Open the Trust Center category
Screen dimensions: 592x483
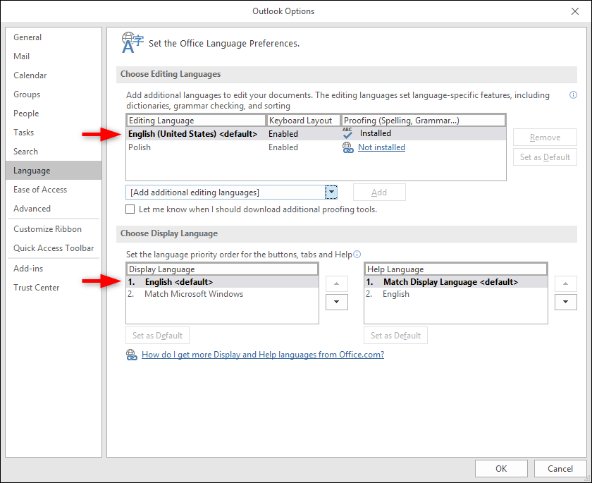pos(37,288)
